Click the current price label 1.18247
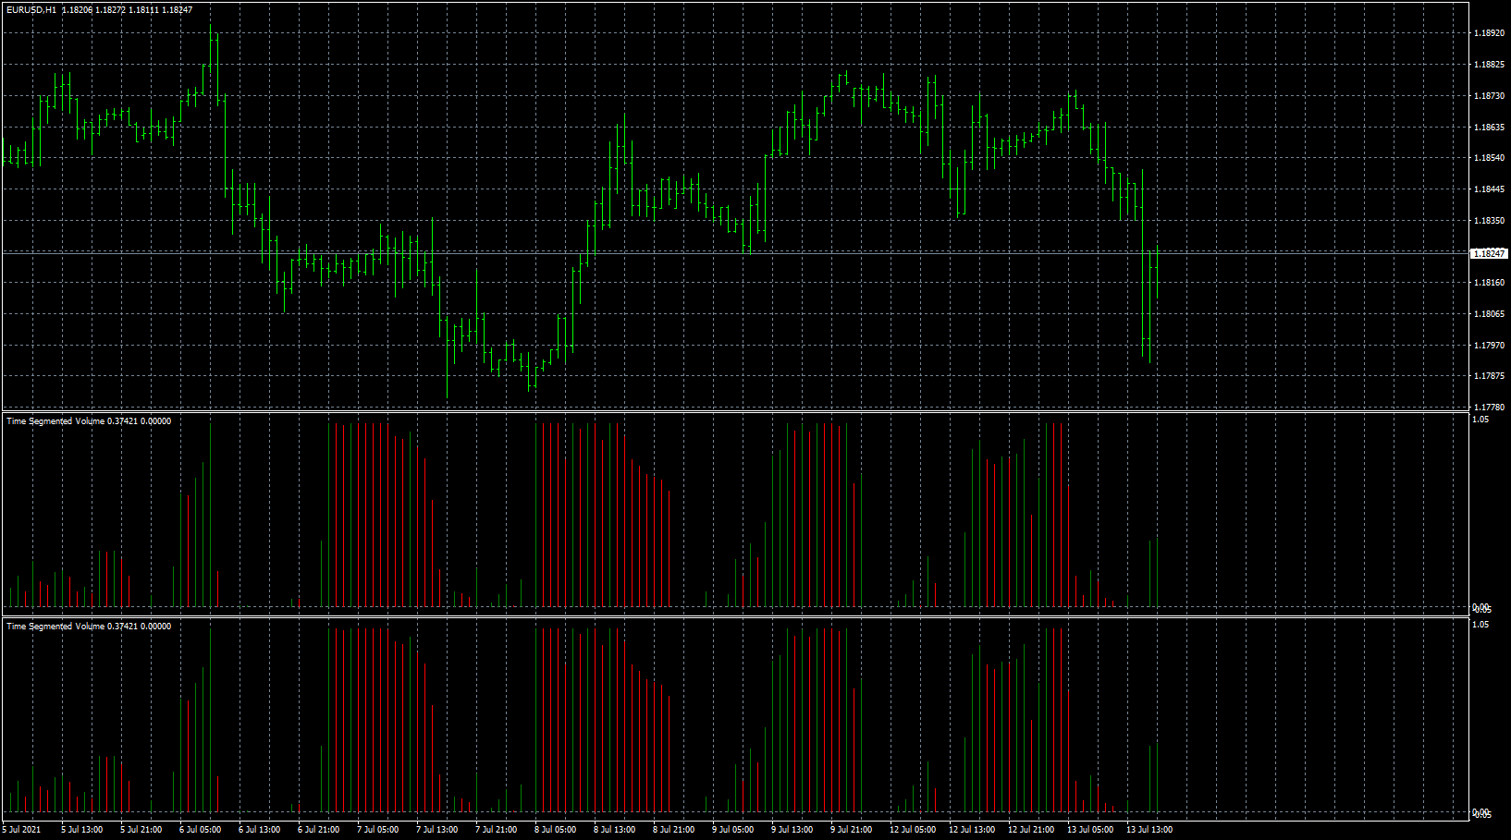Image resolution: width=1511 pixels, height=840 pixels. pos(1489,253)
